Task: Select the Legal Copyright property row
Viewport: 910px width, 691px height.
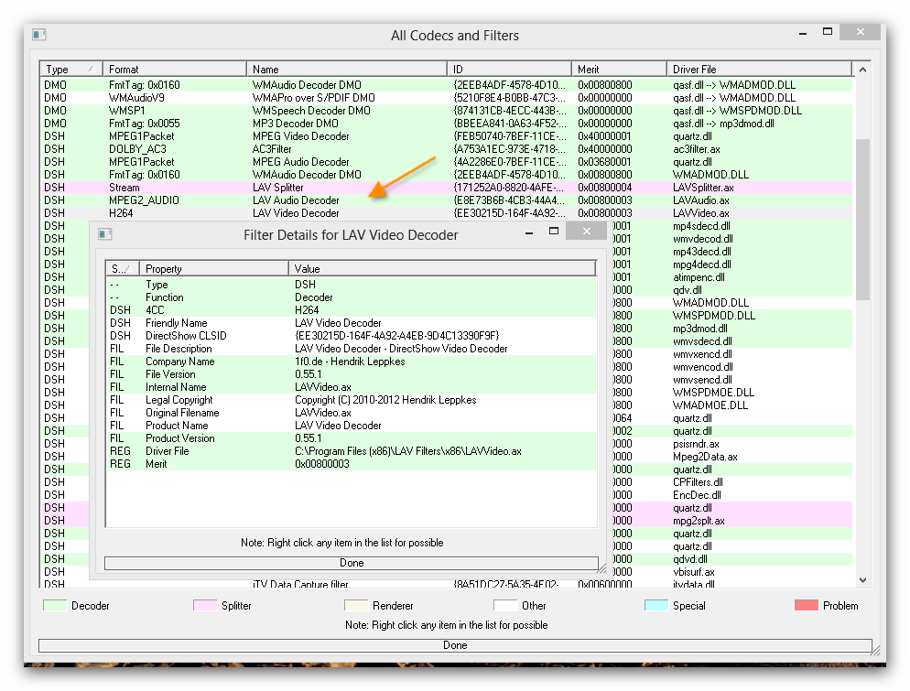Action: tap(275, 399)
